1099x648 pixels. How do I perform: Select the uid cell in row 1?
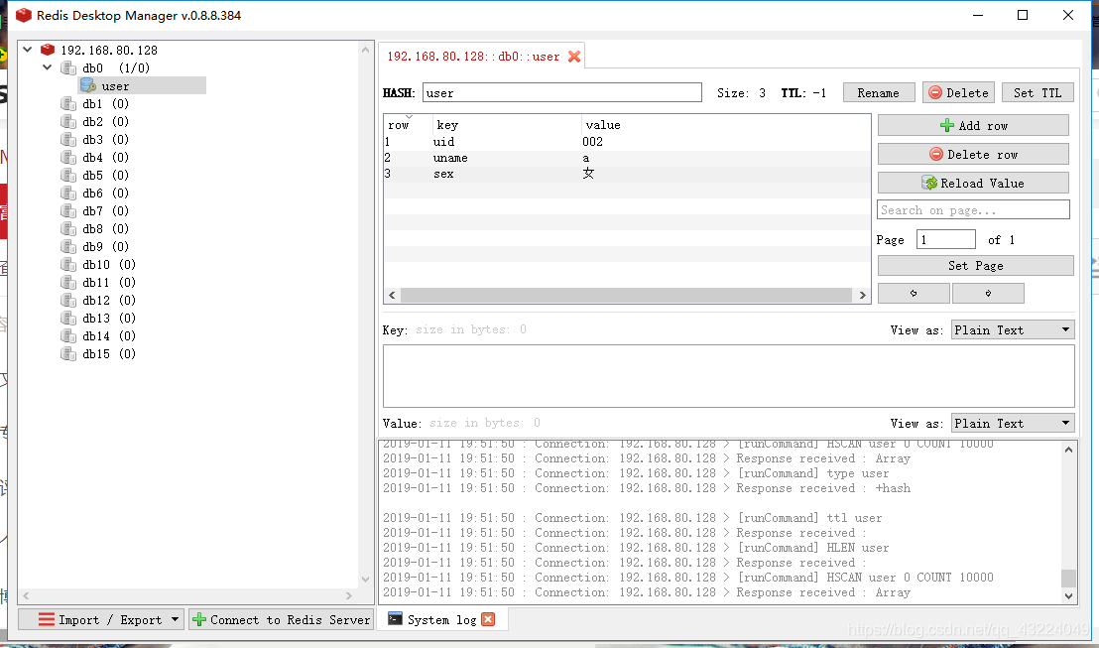pyautogui.click(x=506, y=142)
